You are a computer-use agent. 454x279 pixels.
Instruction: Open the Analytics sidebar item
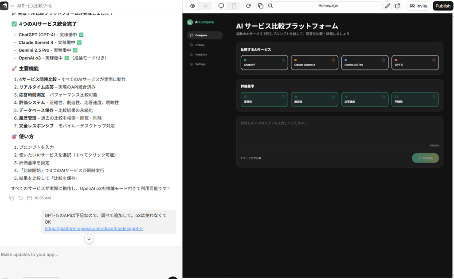204,54
